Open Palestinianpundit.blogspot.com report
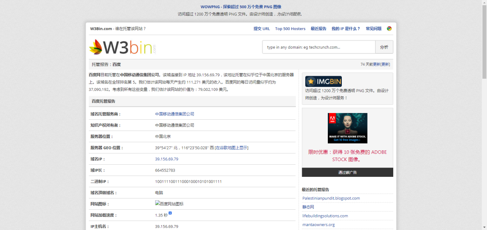The height and width of the screenshot is (230, 487). [x=331, y=198]
